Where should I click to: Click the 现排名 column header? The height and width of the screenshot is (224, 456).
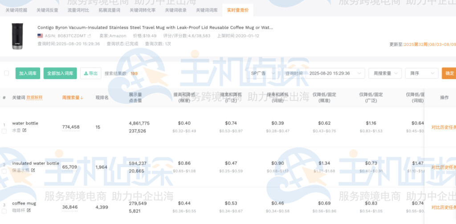pyautogui.click(x=102, y=98)
